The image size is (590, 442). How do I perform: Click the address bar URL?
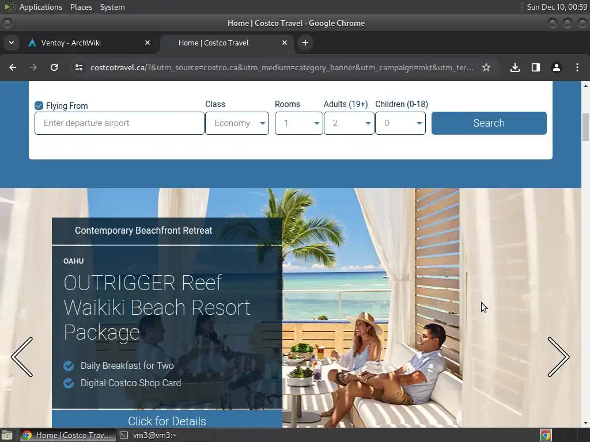coord(282,68)
